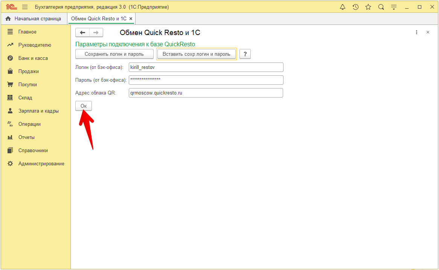Show history clock icon
The height and width of the screenshot is (270, 439).
(355, 7)
